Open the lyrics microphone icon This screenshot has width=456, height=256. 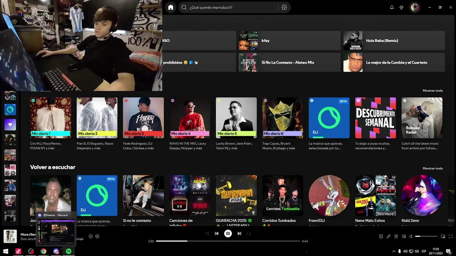389,236
